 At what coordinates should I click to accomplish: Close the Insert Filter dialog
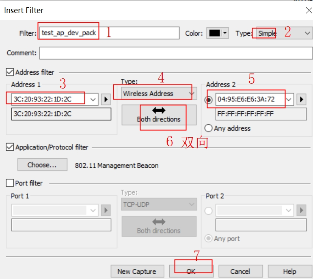click(x=309, y=10)
